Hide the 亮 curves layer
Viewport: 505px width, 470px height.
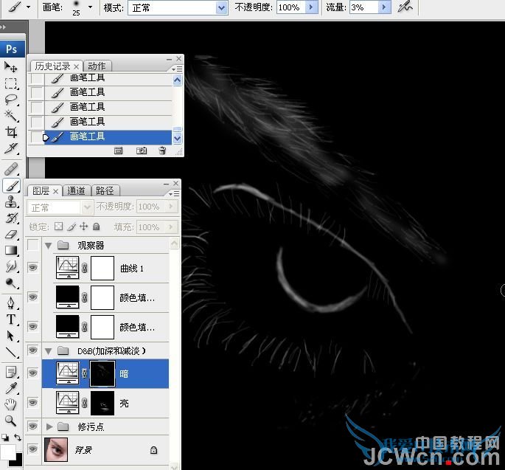33,403
